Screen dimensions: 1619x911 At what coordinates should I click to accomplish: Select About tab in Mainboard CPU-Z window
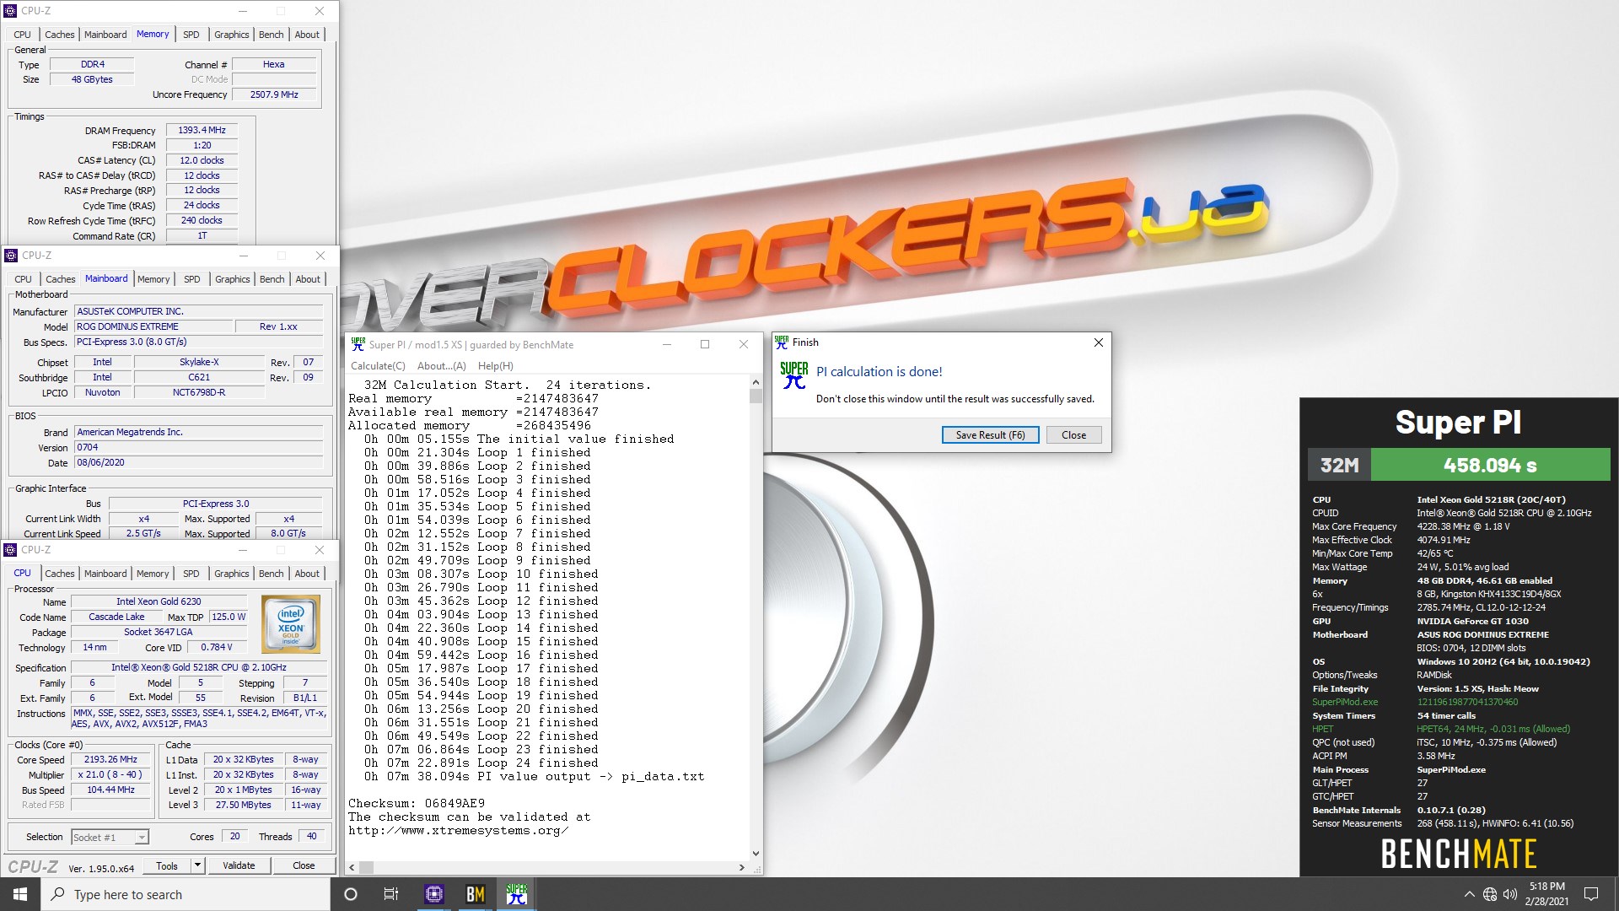[308, 279]
